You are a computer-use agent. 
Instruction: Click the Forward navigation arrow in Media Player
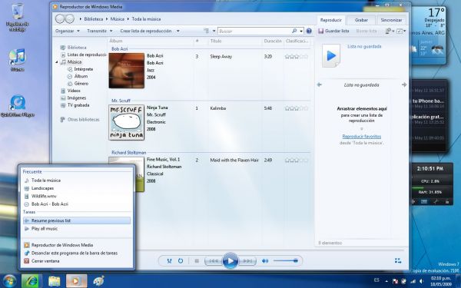(70, 18)
